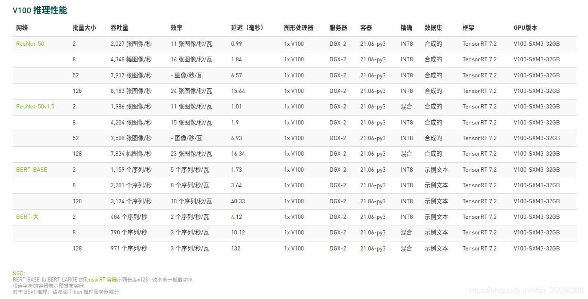Click footnote about Triton 推理服务器部分
The image size is (588, 299).
(x=66, y=292)
